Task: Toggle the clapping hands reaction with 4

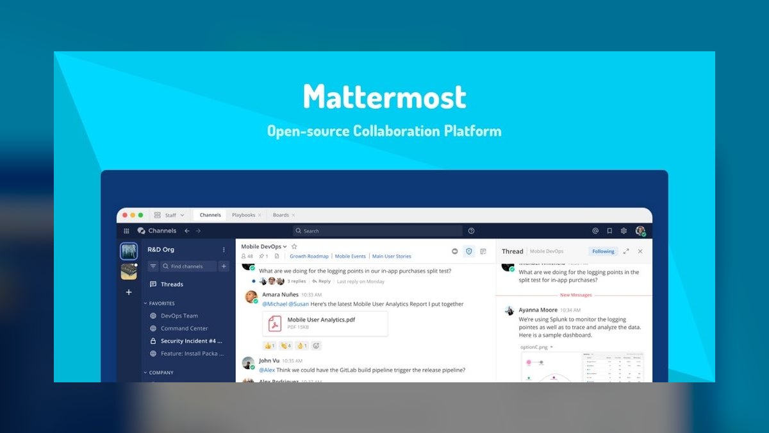Action: [x=286, y=346]
